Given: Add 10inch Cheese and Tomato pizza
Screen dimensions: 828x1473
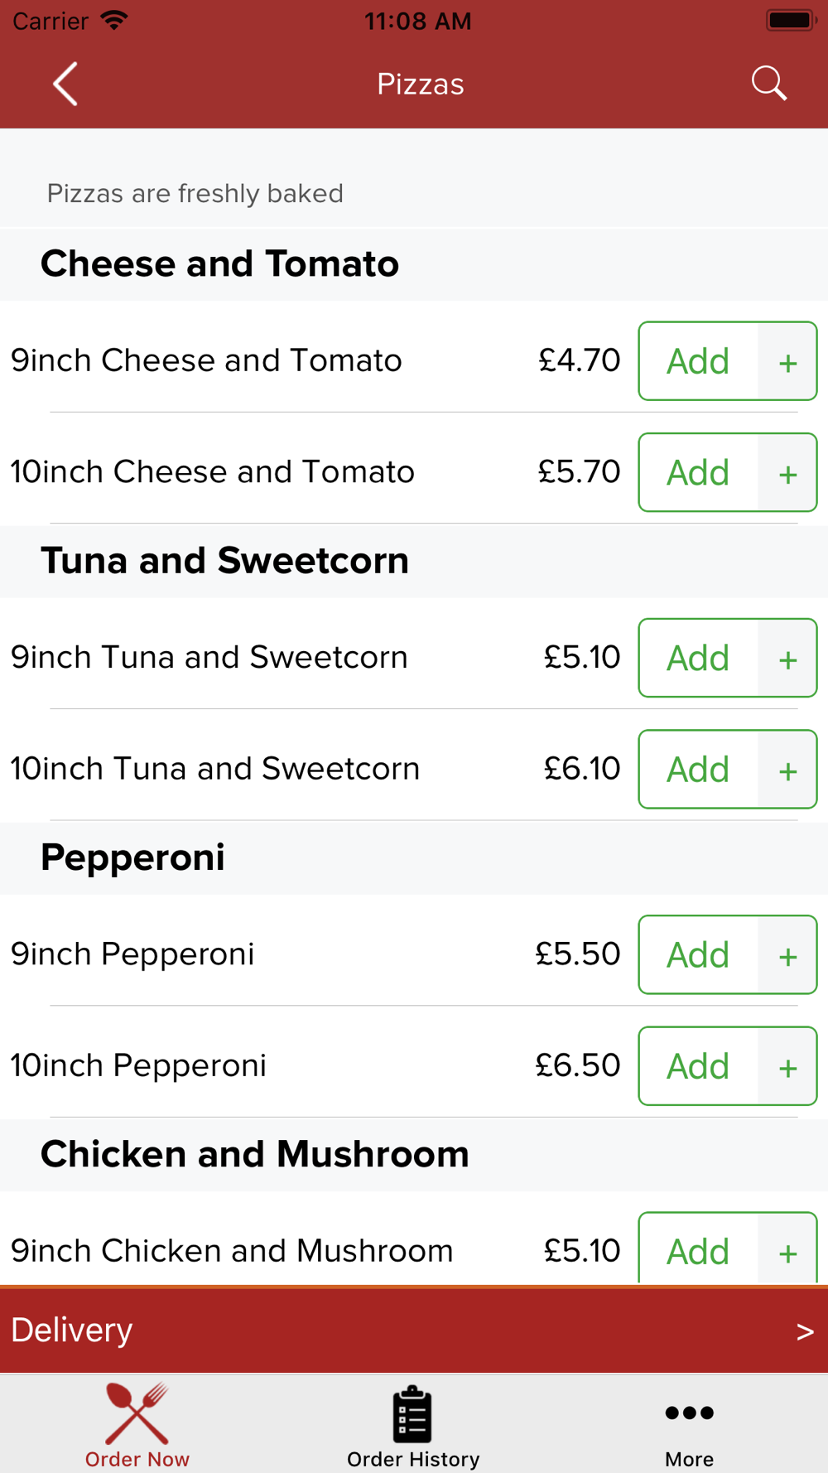Looking at the screenshot, I should coord(698,473).
